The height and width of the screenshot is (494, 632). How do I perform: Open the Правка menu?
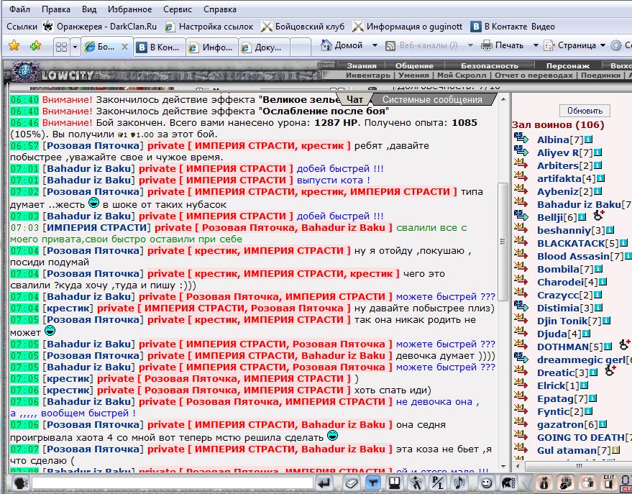[56, 9]
